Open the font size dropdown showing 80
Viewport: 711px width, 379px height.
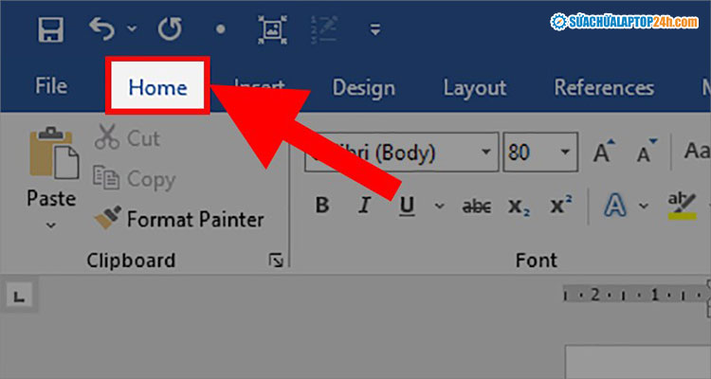click(566, 152)
